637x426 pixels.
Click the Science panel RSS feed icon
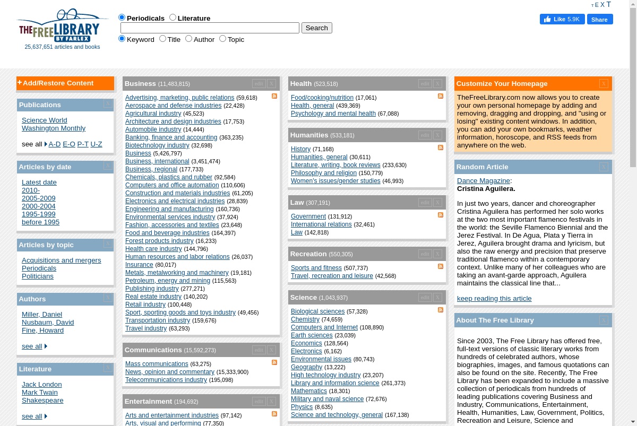coord(441,310)
